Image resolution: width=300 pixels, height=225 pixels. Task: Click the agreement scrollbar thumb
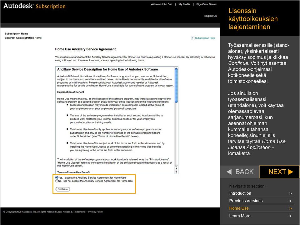tap(176, 85)
